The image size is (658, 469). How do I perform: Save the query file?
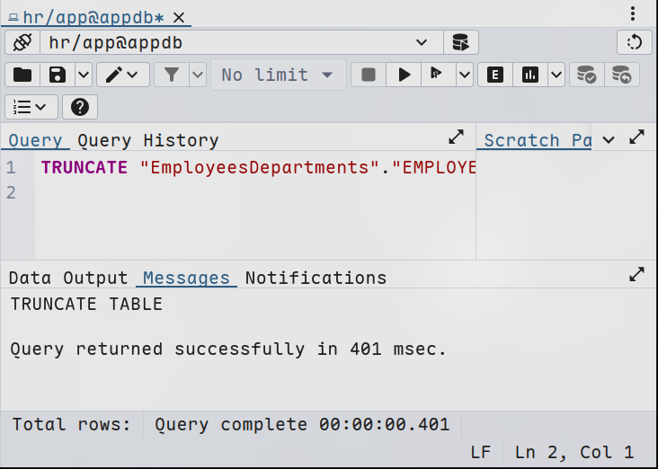pyautogui.click(x=58, y=75)
